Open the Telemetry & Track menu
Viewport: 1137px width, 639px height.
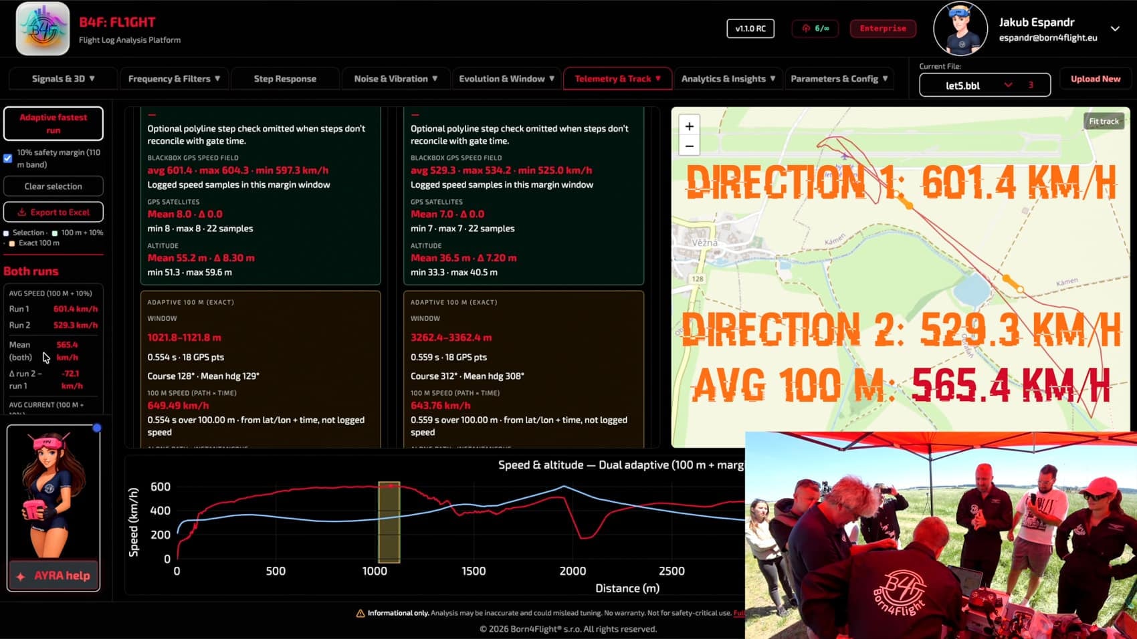pos(617,79)
